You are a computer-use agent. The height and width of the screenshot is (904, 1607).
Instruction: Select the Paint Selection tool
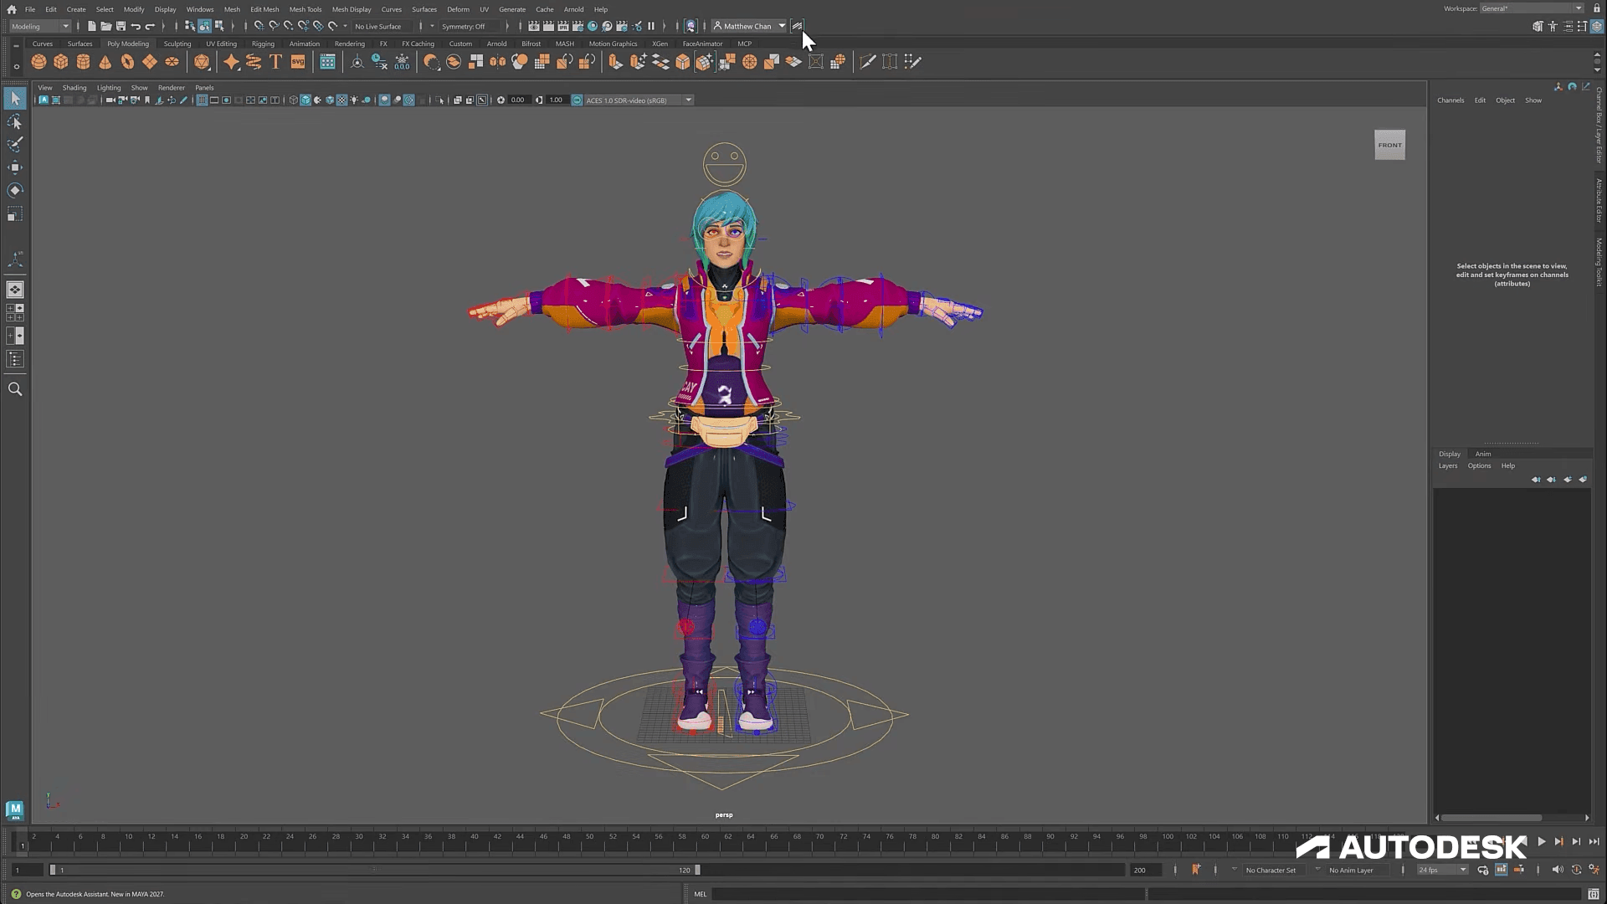coord(15,145)
